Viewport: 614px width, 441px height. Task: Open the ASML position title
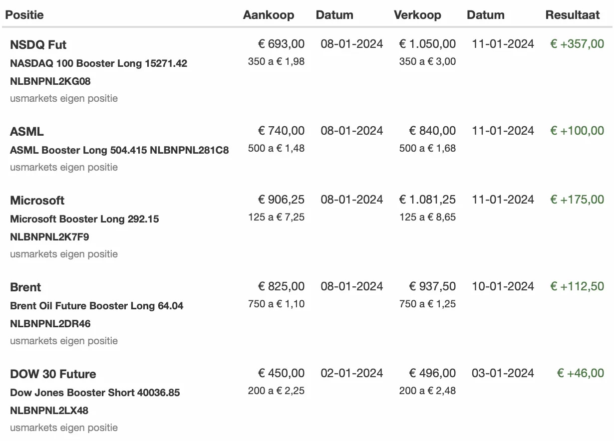(27, 132)
